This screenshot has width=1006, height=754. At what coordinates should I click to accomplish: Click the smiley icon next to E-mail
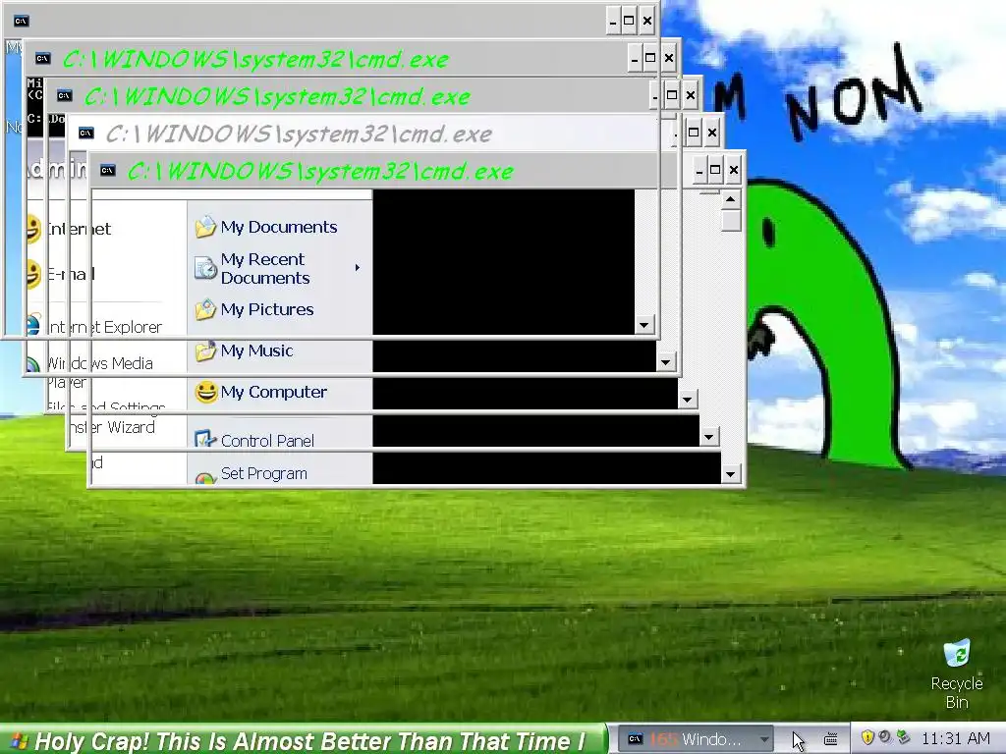pos(33,275)
